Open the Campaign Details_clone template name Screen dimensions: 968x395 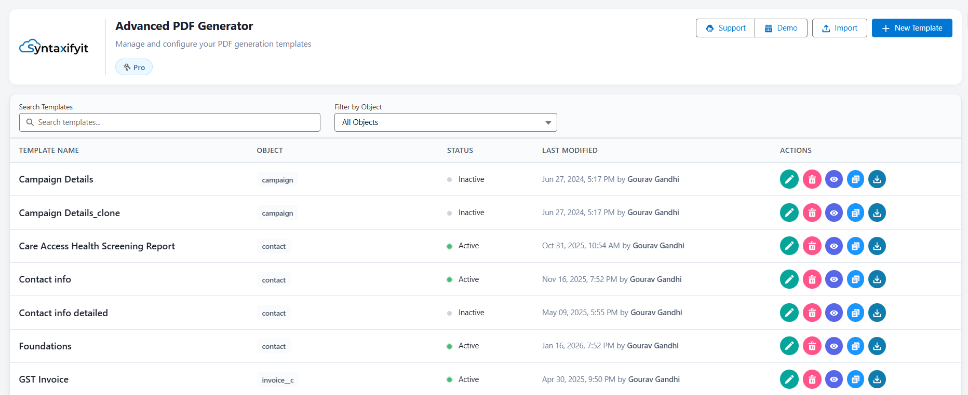(70, 213)
